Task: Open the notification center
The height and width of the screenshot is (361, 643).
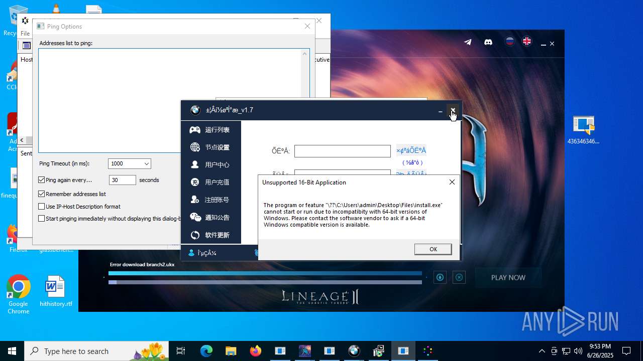Action: pos(626,351)
